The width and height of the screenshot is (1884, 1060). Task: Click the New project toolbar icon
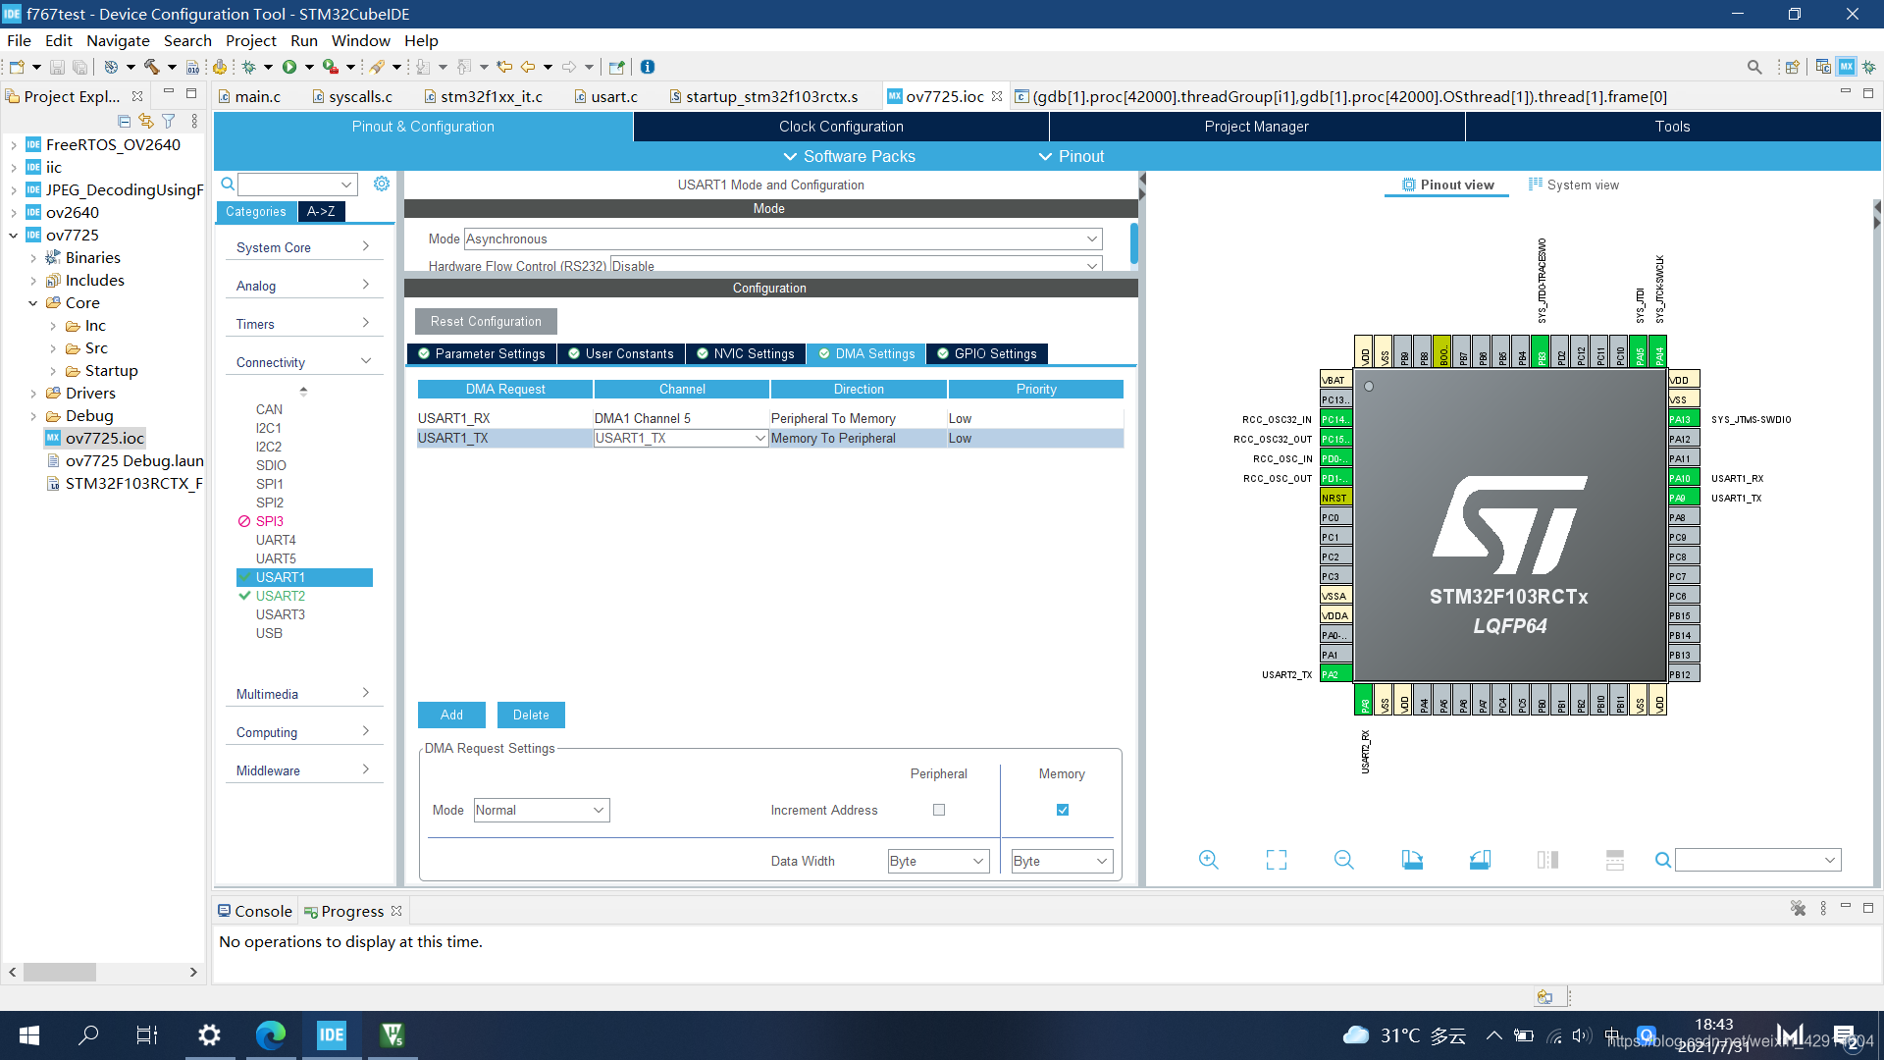[17, 67]
